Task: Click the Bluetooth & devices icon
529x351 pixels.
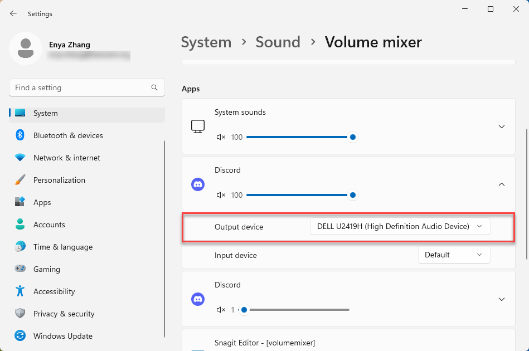Action: coord(20,135)
